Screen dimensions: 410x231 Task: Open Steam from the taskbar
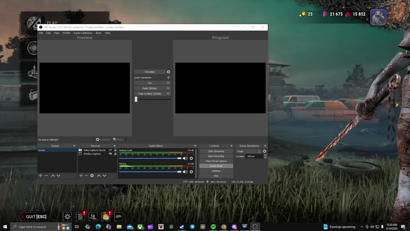(182, 227)
